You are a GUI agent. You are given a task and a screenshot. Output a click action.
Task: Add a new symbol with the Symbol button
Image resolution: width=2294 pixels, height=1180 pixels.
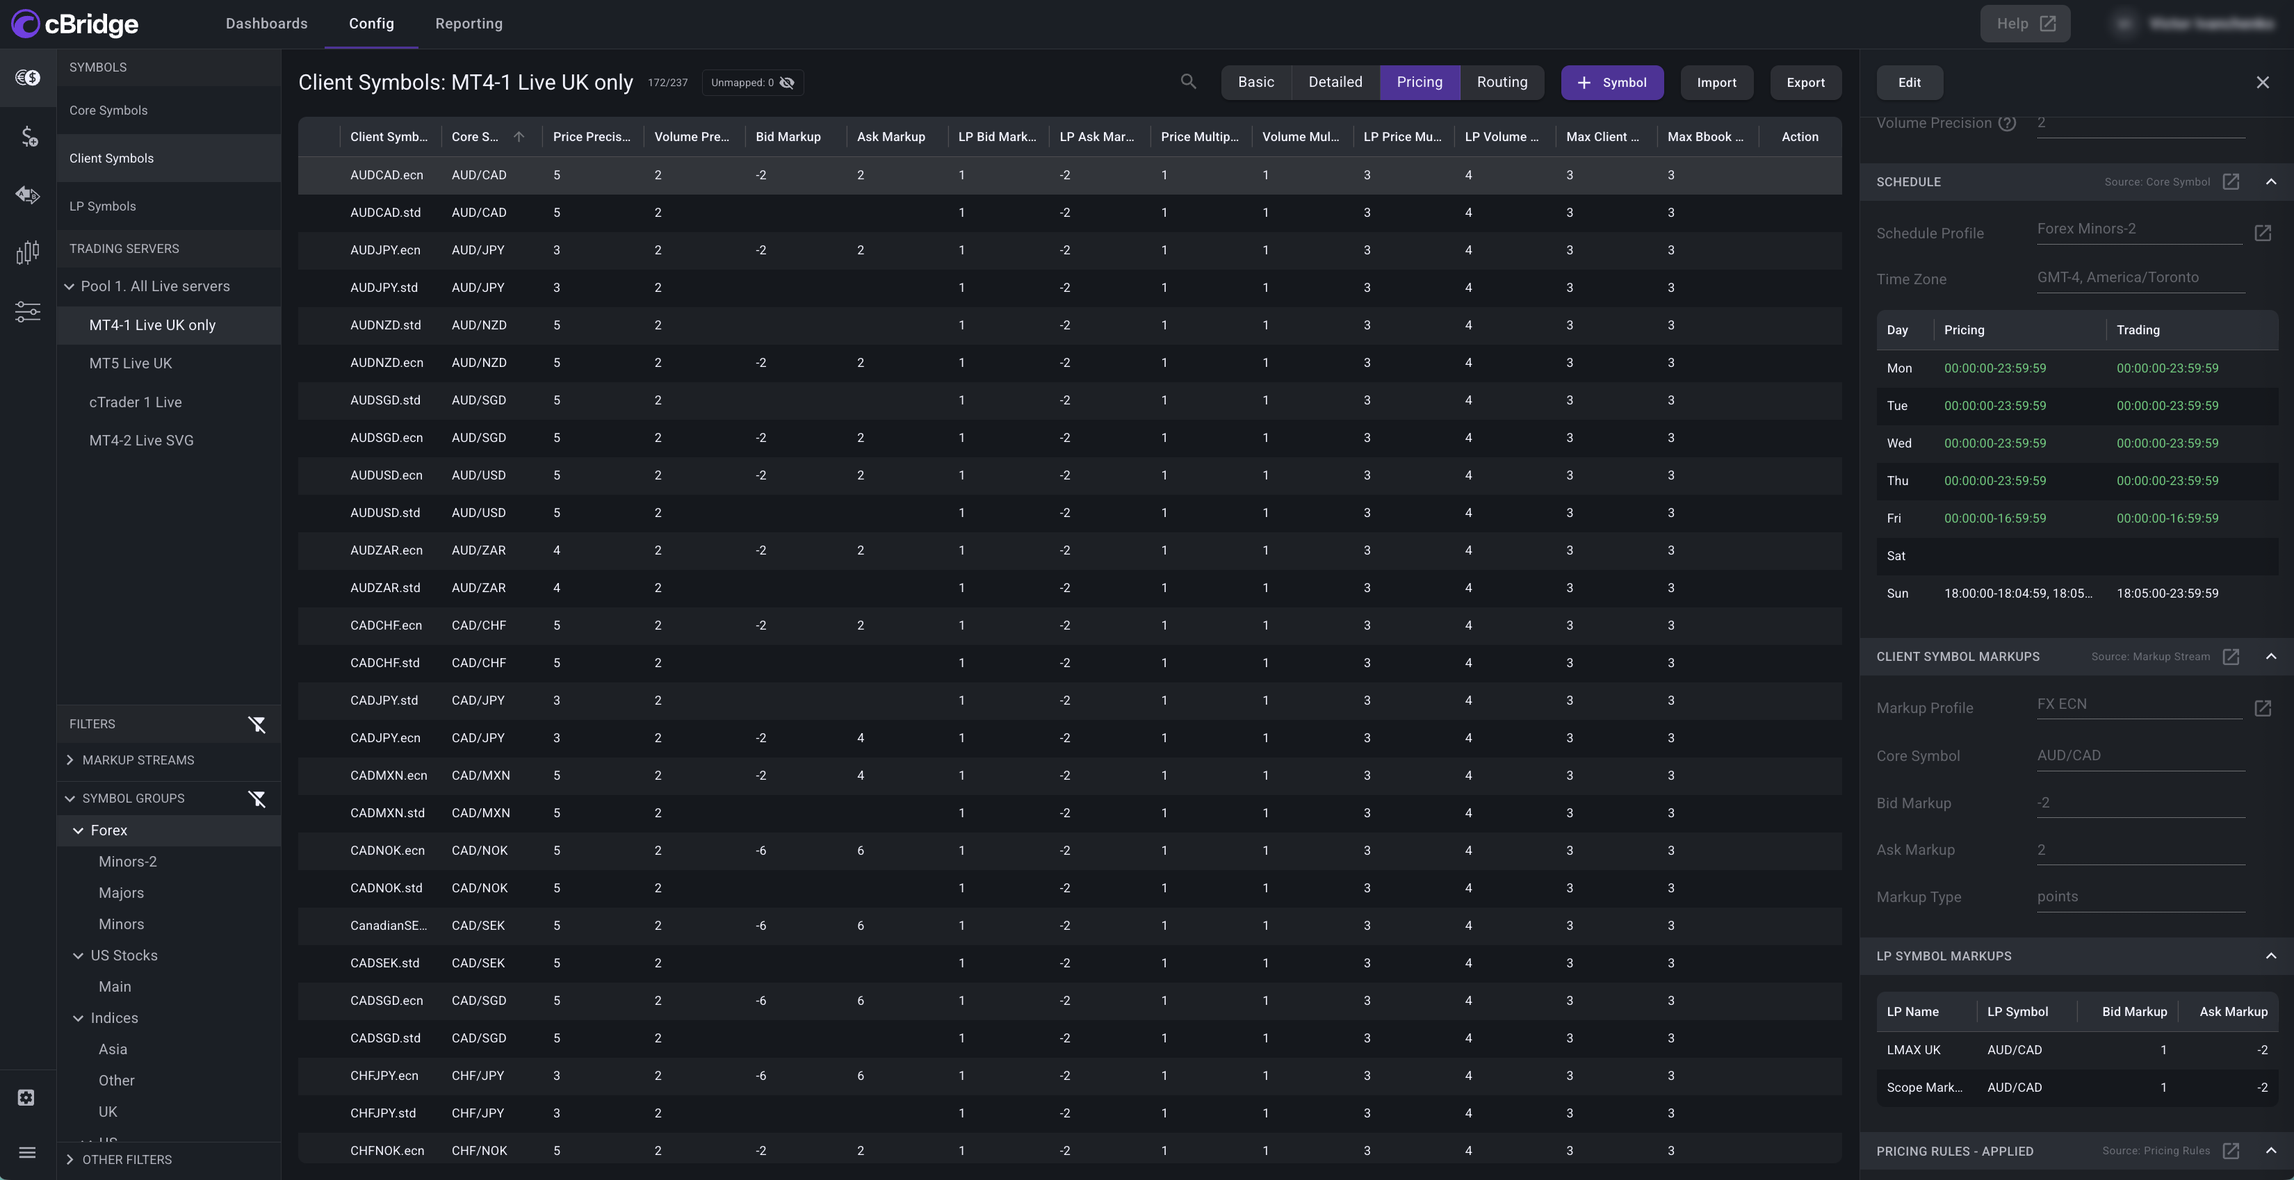[x=1612, y=83]
